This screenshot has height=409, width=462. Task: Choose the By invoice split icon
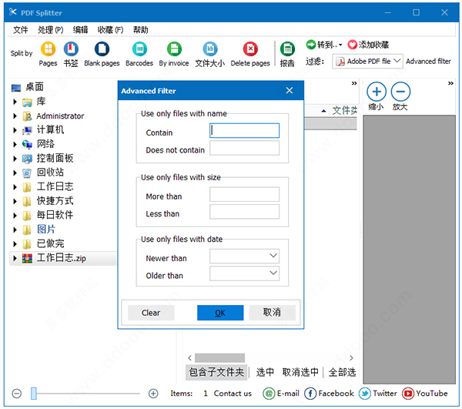pos(174,49)
